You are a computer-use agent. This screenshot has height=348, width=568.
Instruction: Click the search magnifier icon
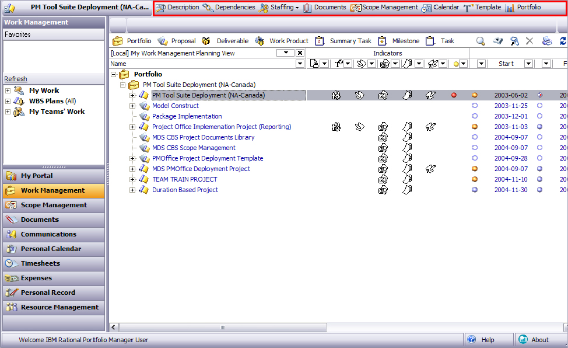point(481,41)
